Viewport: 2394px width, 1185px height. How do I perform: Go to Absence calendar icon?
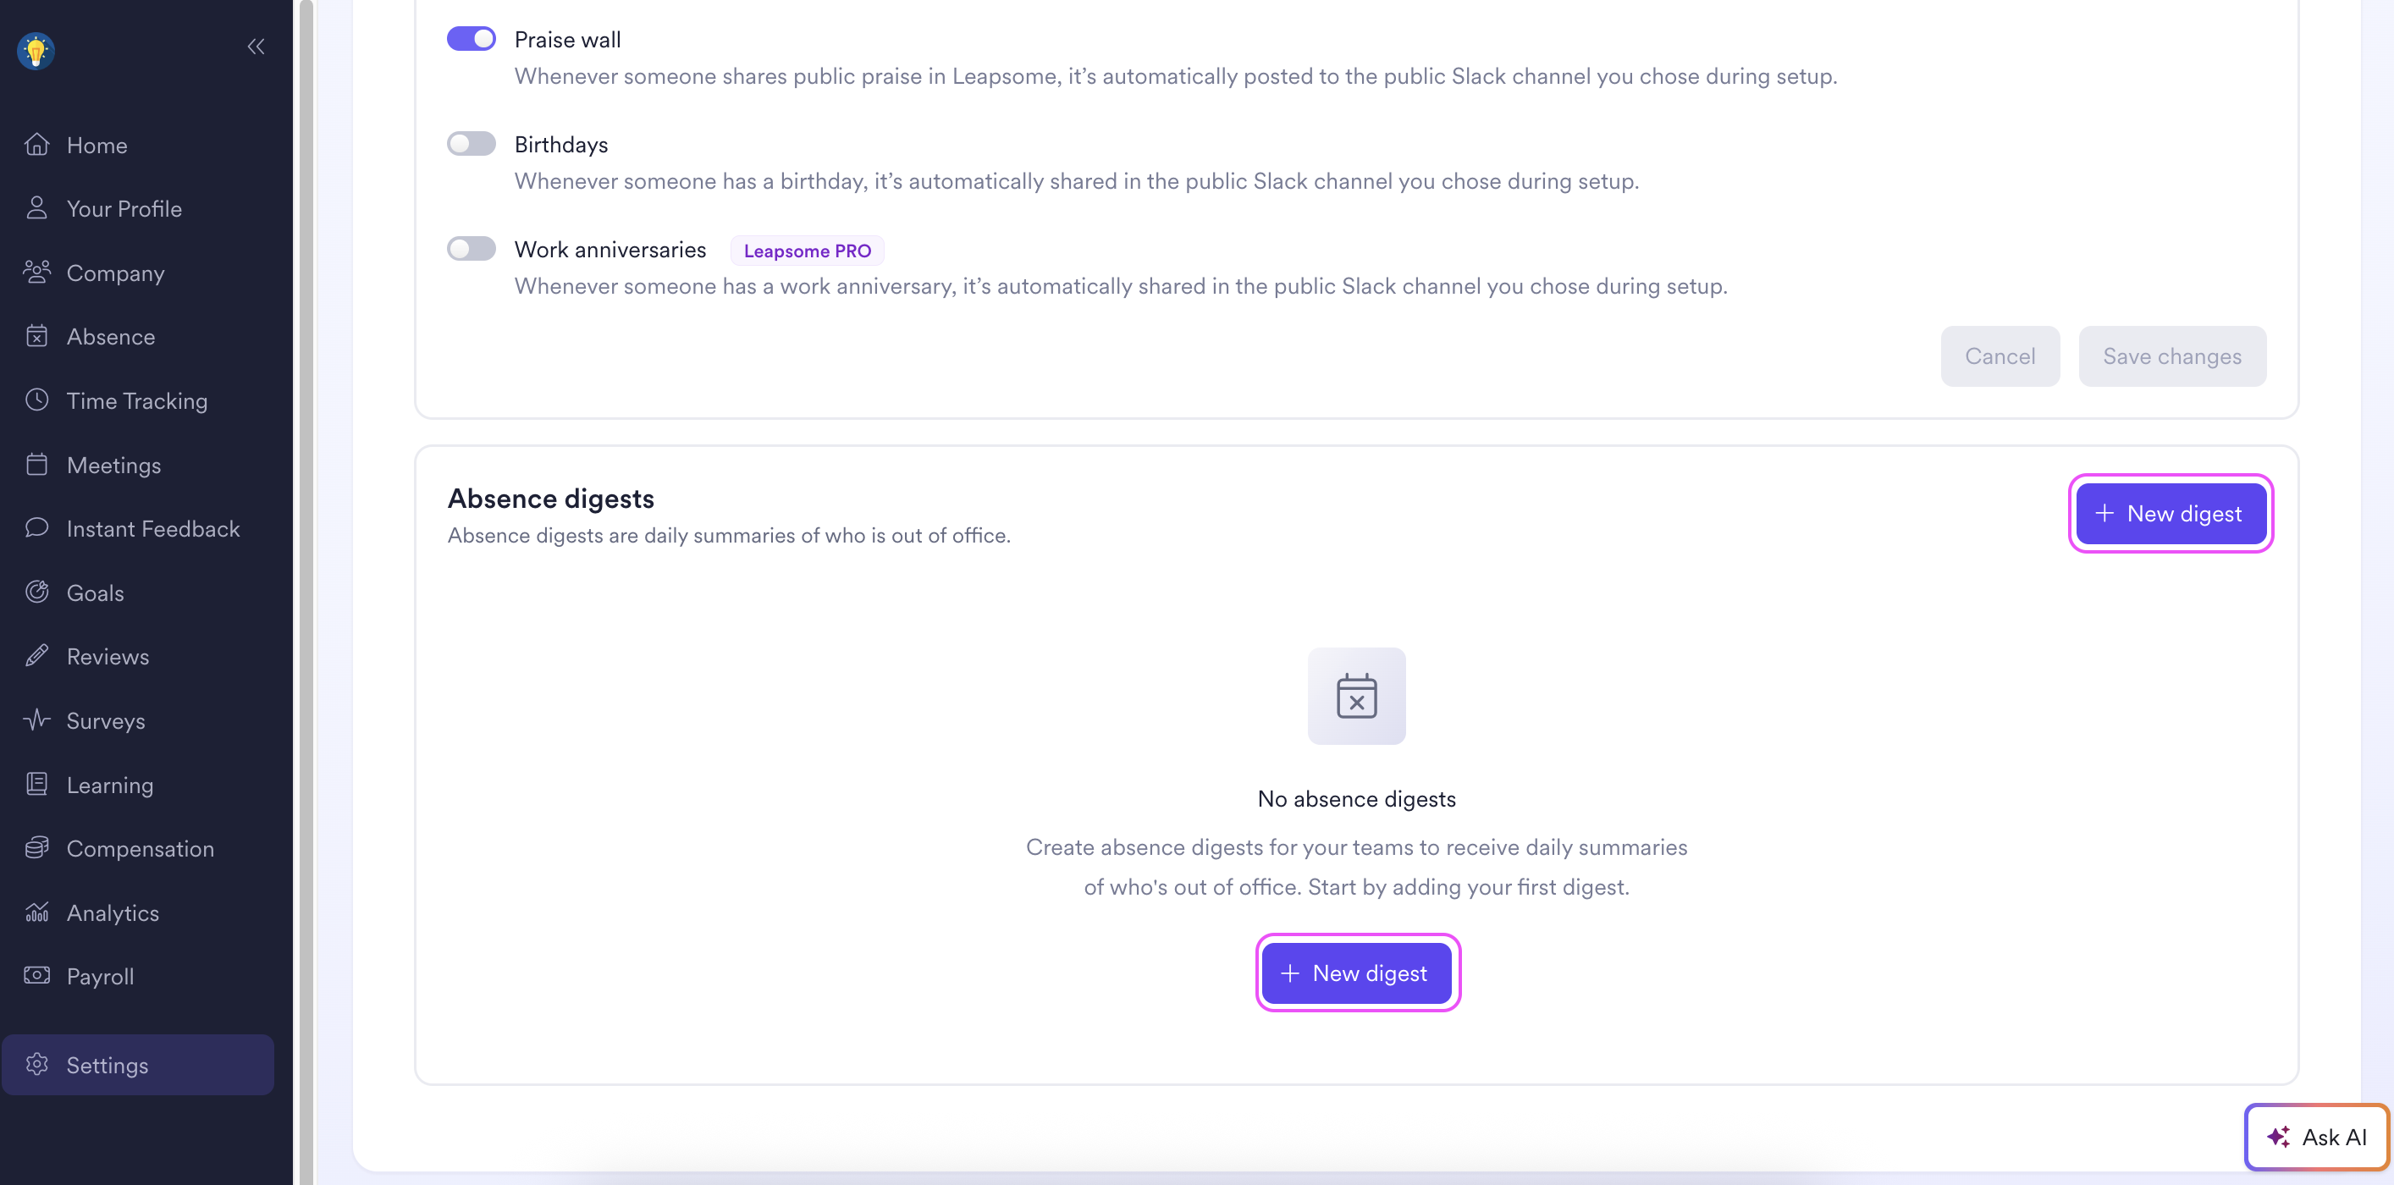coord(37,336)
